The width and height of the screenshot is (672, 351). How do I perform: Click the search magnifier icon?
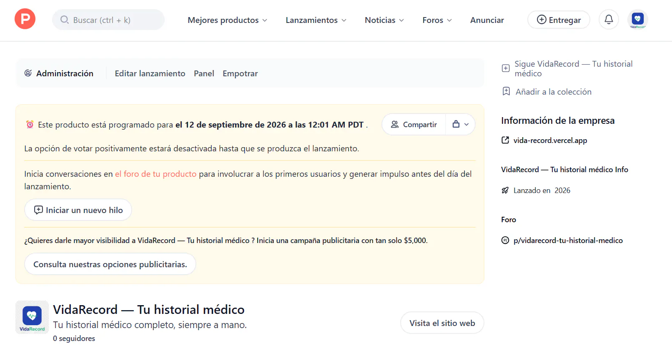click(65, 20)
